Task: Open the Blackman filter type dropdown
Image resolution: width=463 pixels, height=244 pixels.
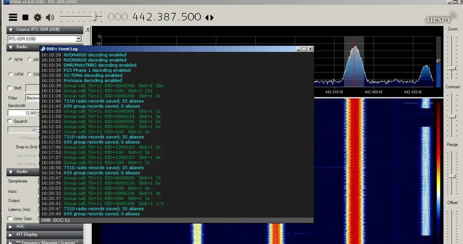Action: tap(33, 98)
